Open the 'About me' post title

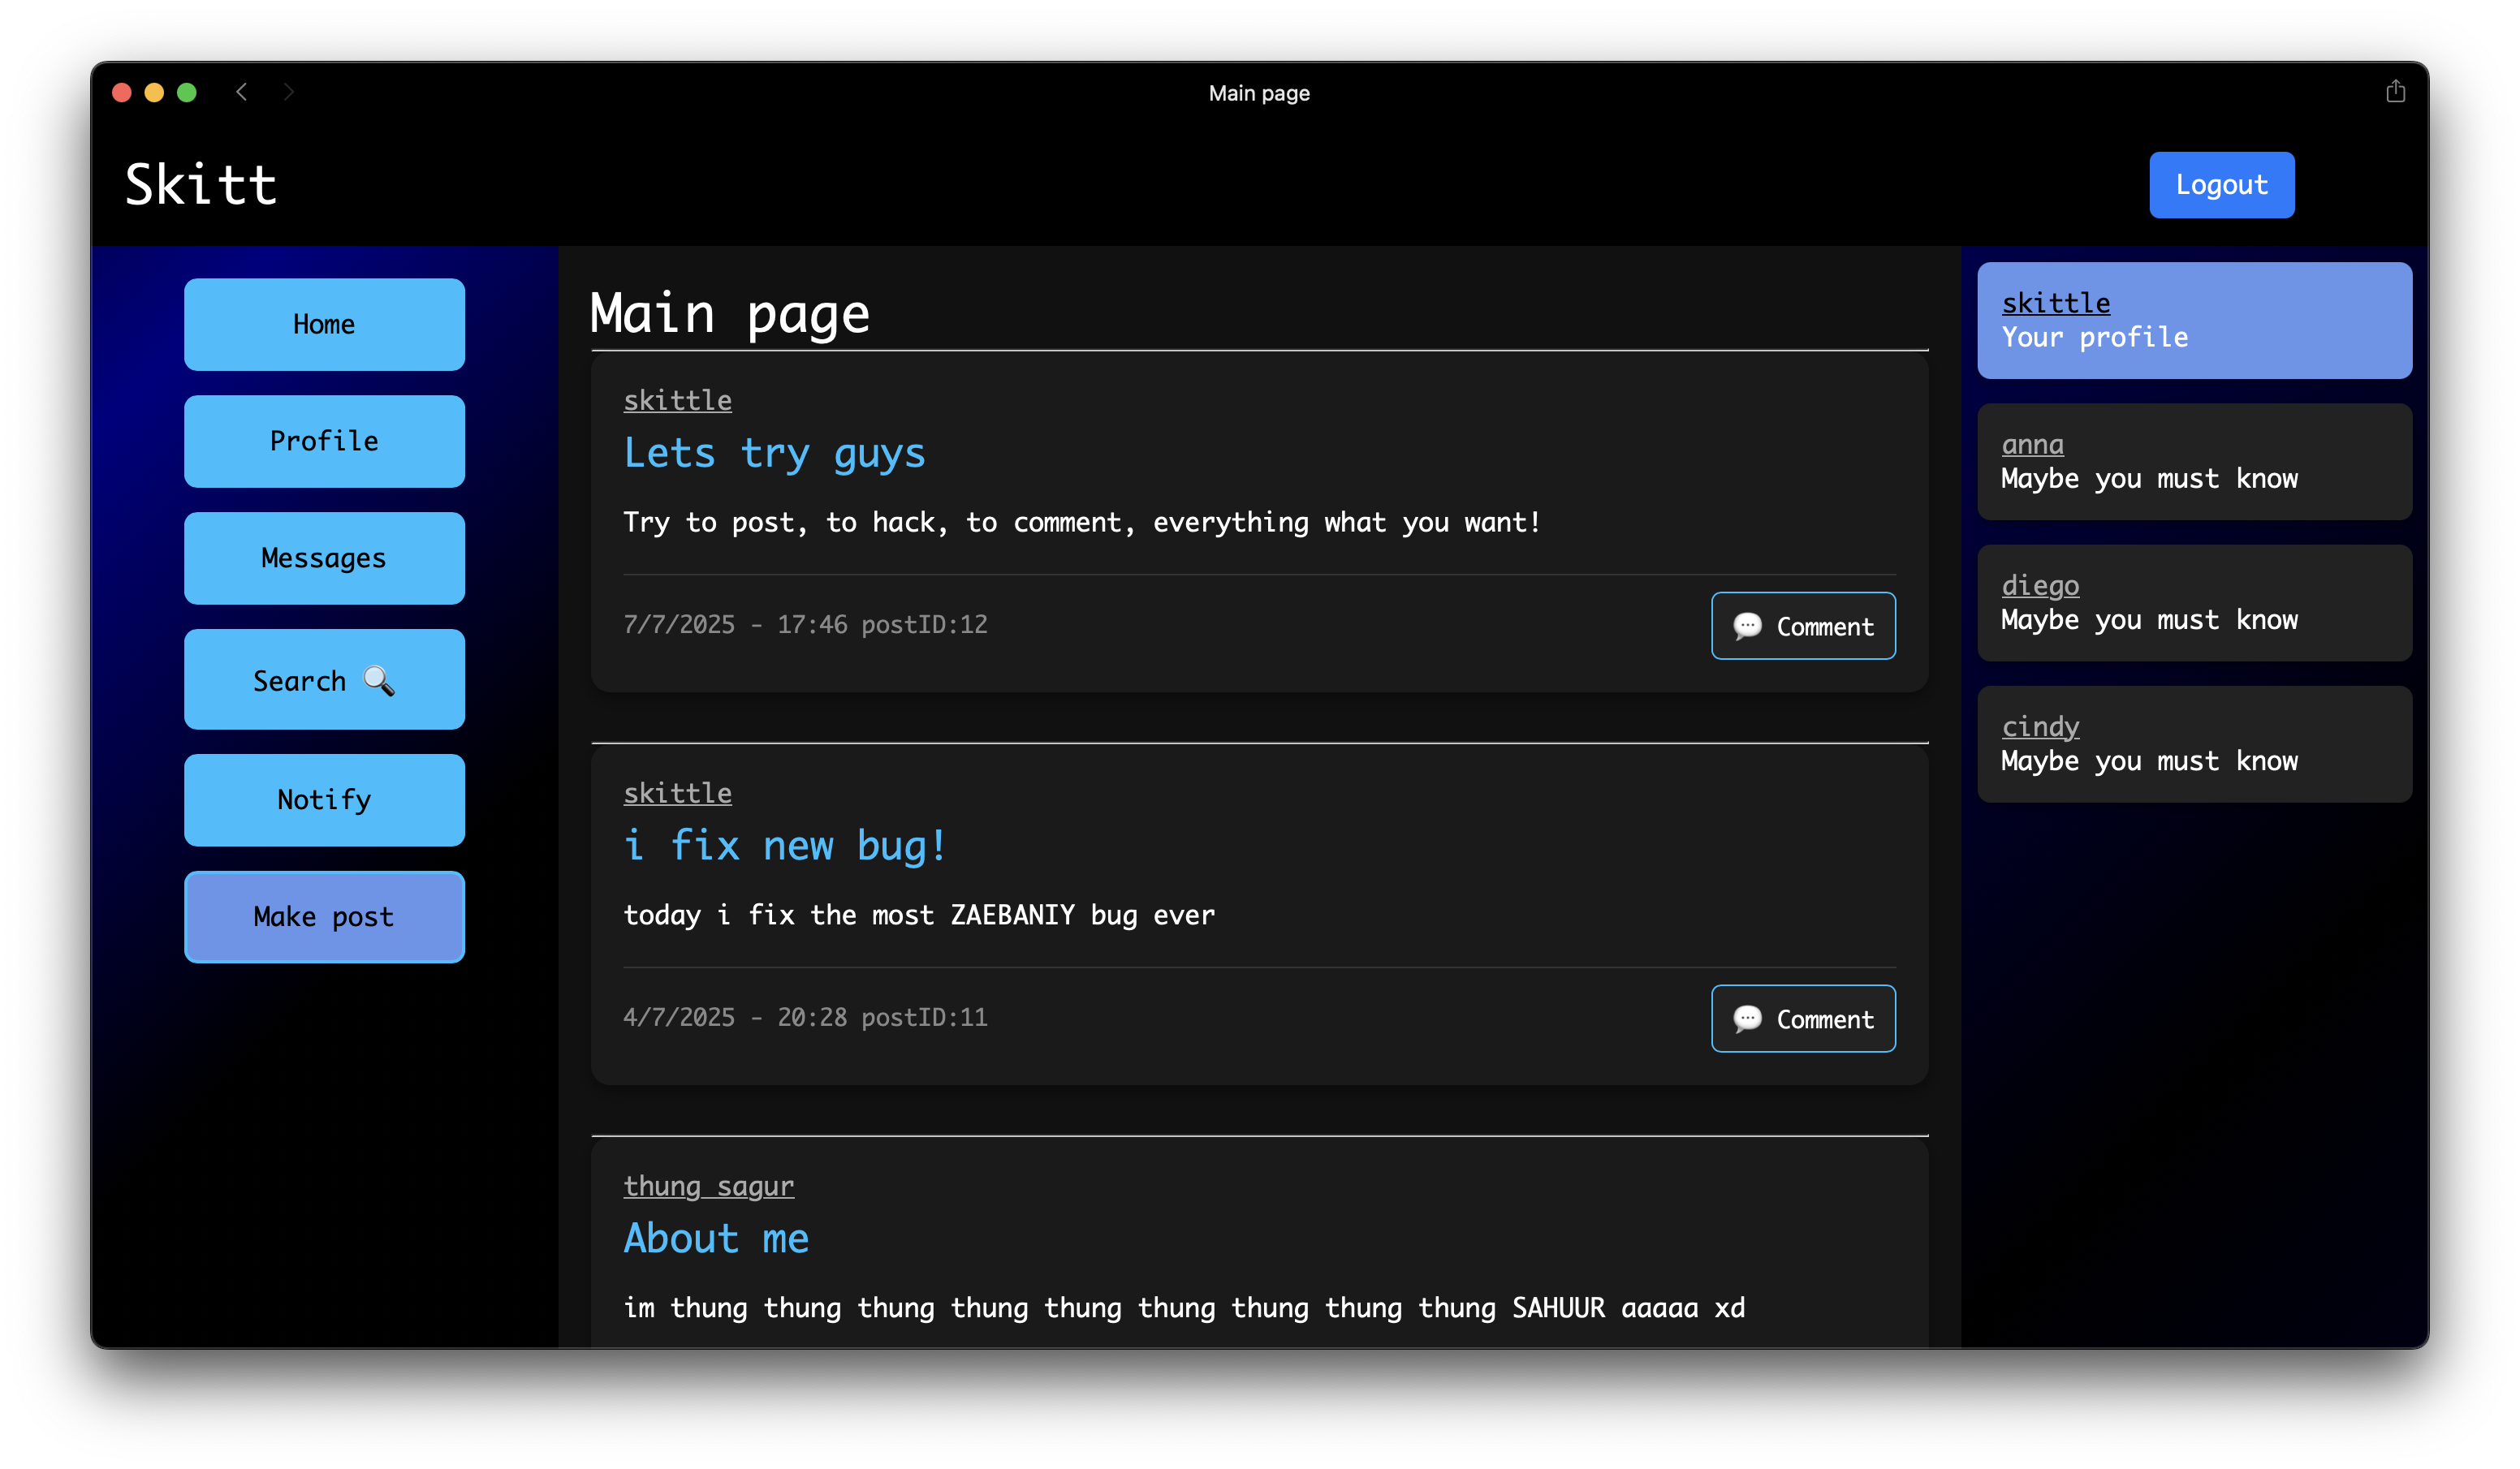716,1239
